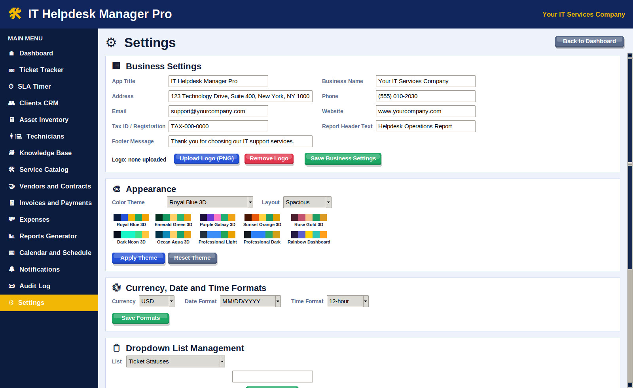Click the Audit Log icon

point(11,286)
